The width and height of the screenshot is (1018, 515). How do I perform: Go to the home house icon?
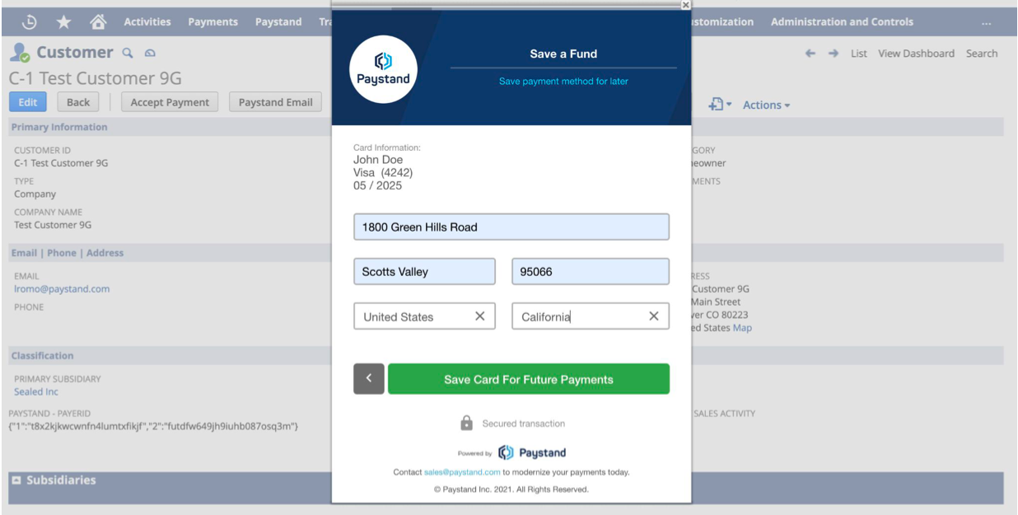97,22
